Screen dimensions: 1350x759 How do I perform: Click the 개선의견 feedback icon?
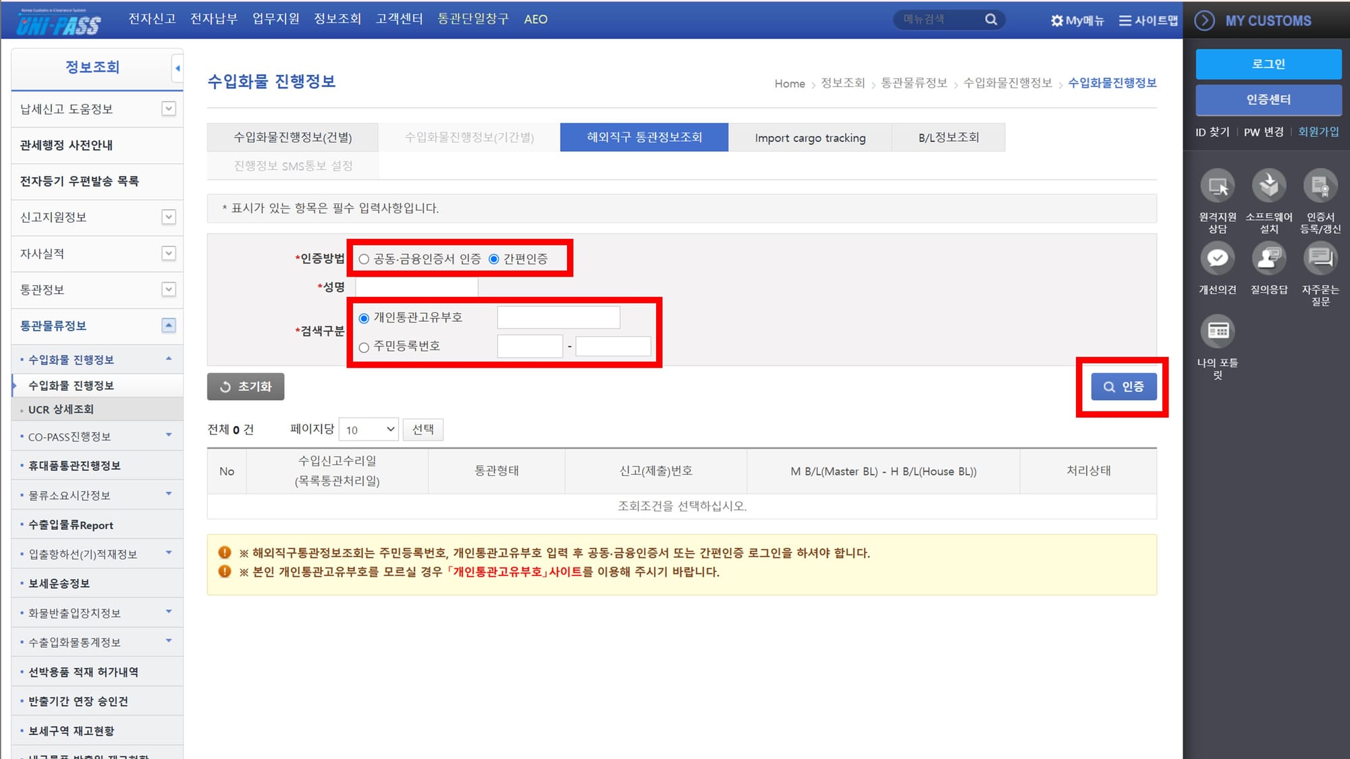pyautogui.click(x=1217, y=259)
